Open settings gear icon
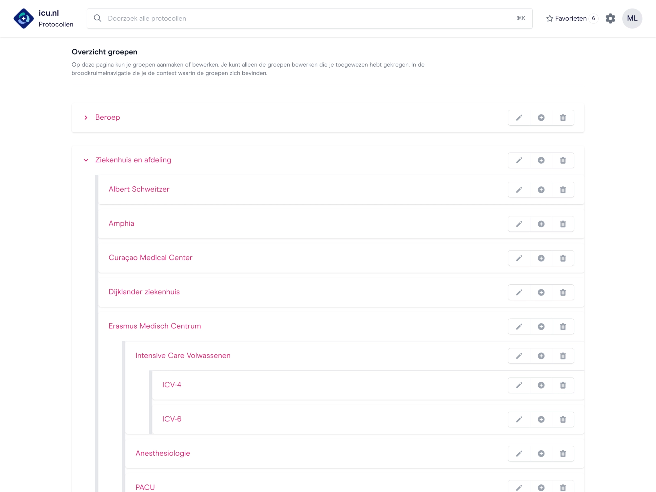This screenshot has height=492, width=656. click(x=610, y=18)
